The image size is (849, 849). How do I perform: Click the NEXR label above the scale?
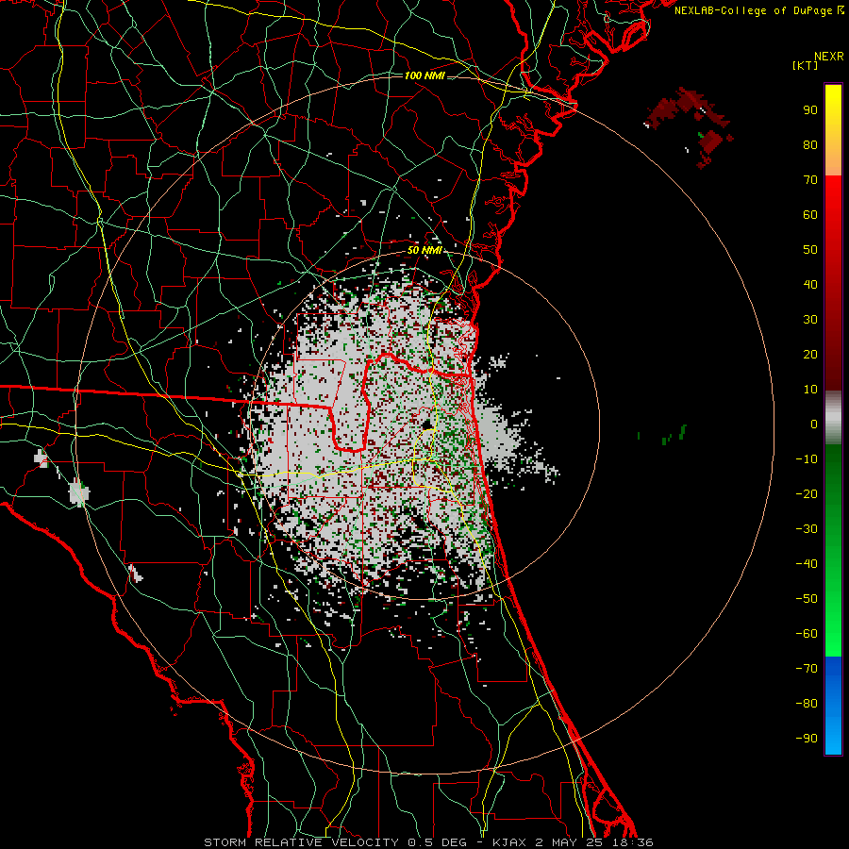[829, 57]
